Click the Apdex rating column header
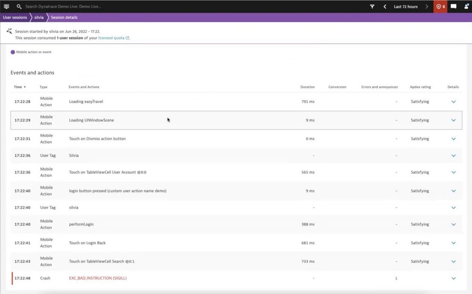 [x=420, y=87]
